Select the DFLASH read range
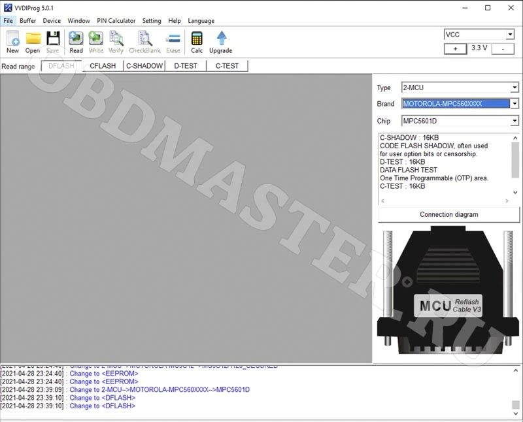523x422 pixels. click(61, 66)
